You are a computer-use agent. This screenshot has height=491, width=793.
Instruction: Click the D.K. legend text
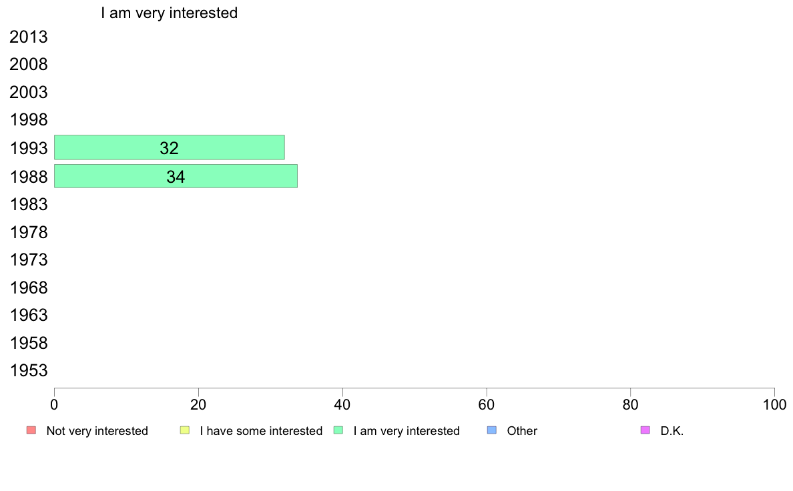coord(672,431)
